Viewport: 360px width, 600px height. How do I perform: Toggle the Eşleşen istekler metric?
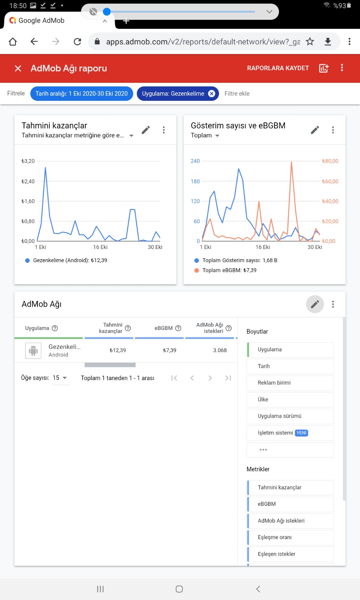click(290, 554)
